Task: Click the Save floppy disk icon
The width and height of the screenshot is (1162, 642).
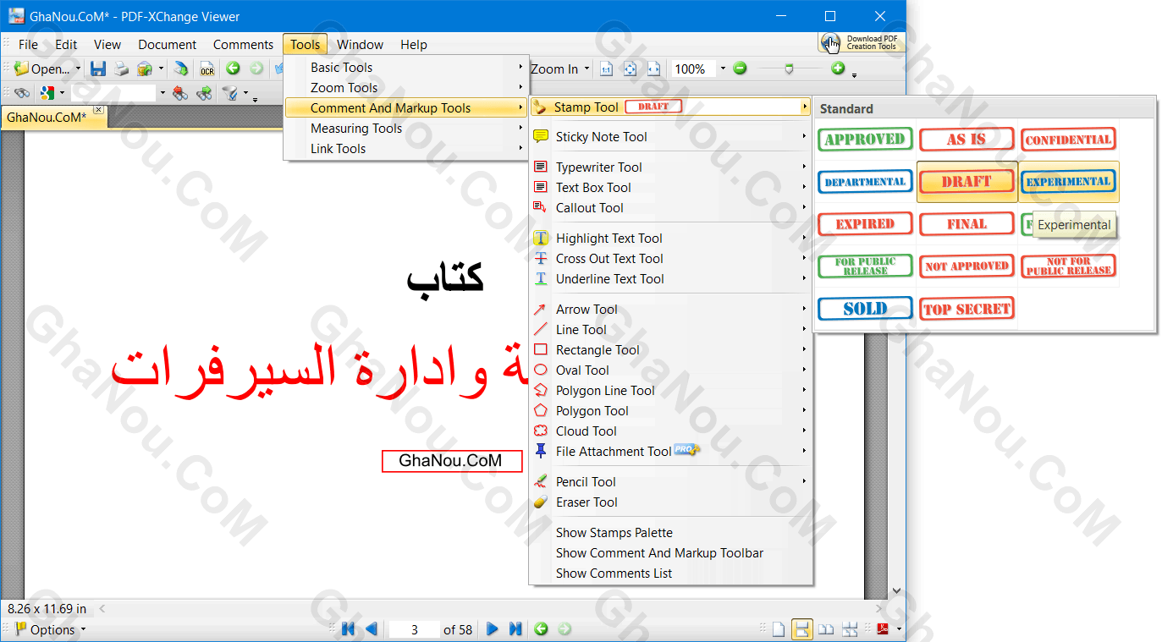Action: (98, 69)
